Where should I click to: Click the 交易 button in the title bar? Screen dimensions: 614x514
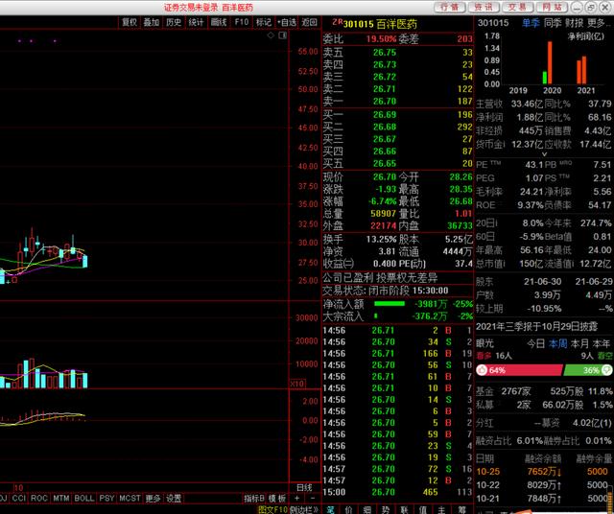tap(516, 7)
